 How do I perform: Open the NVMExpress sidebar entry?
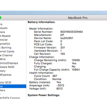(6, 75)
